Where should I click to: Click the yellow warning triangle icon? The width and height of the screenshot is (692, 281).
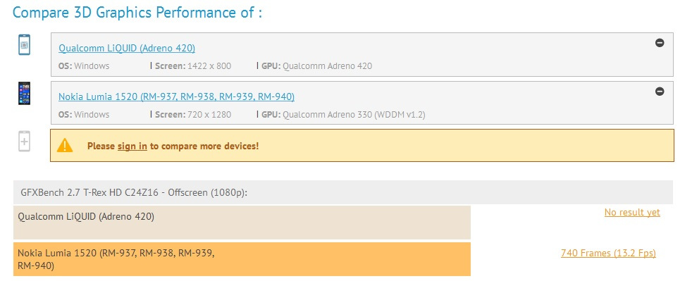(65, 145)
